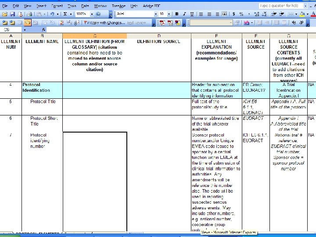Select the 'Protocol Title' cell
Viewport: 316px width, 237px height.
click(x=42, y=107)
